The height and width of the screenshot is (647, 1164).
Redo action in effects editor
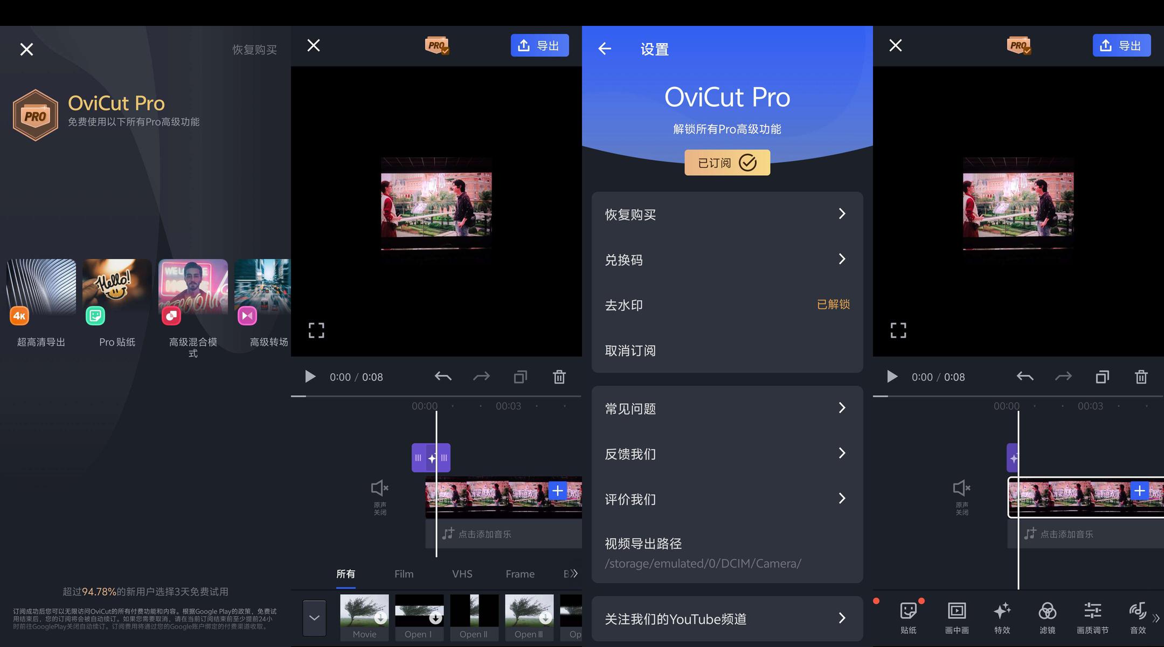click(481, 376)
